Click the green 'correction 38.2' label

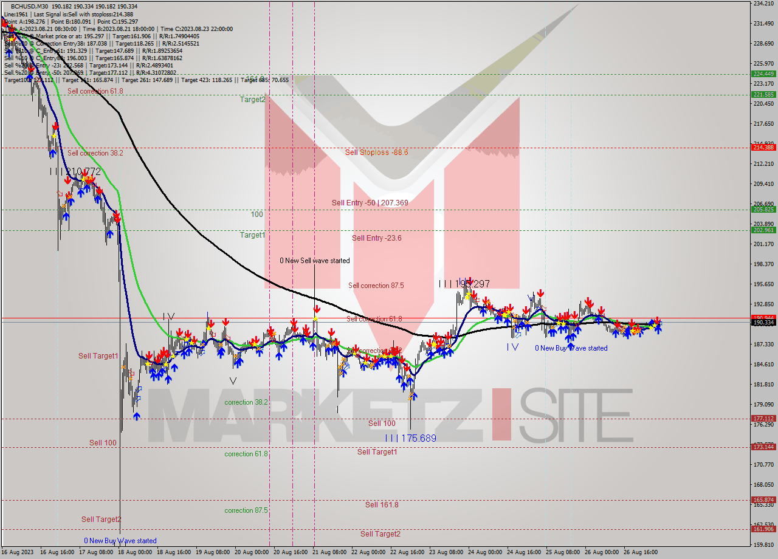(246, 403)
